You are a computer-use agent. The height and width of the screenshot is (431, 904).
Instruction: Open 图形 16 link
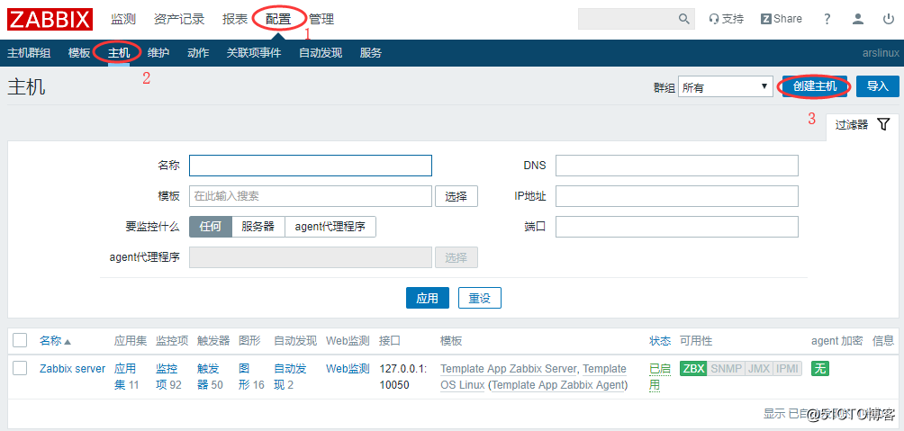tap(251, 376)
